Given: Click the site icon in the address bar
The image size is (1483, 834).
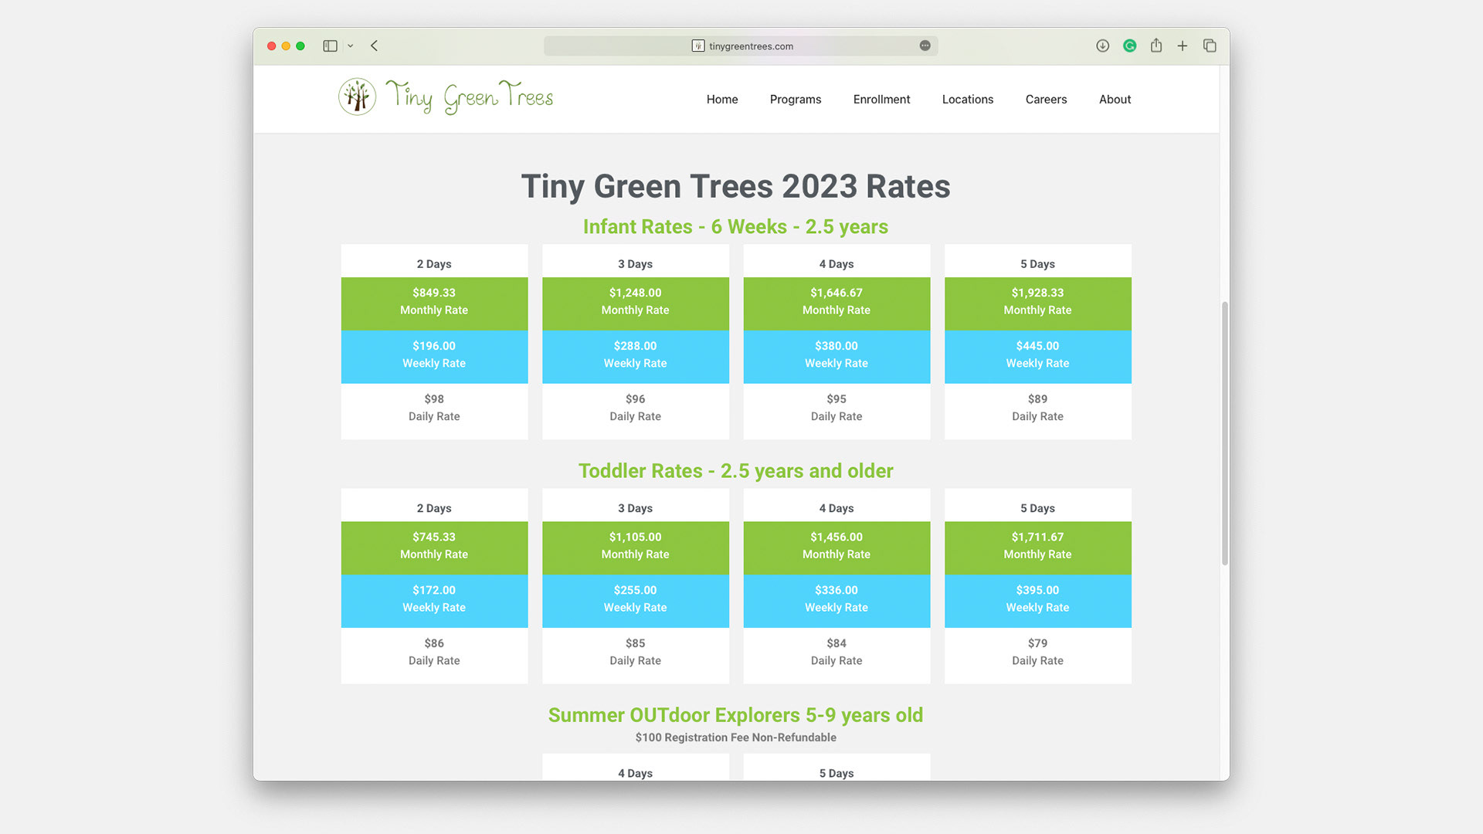Looking at the screenshot, I should [x=697, y=46].
